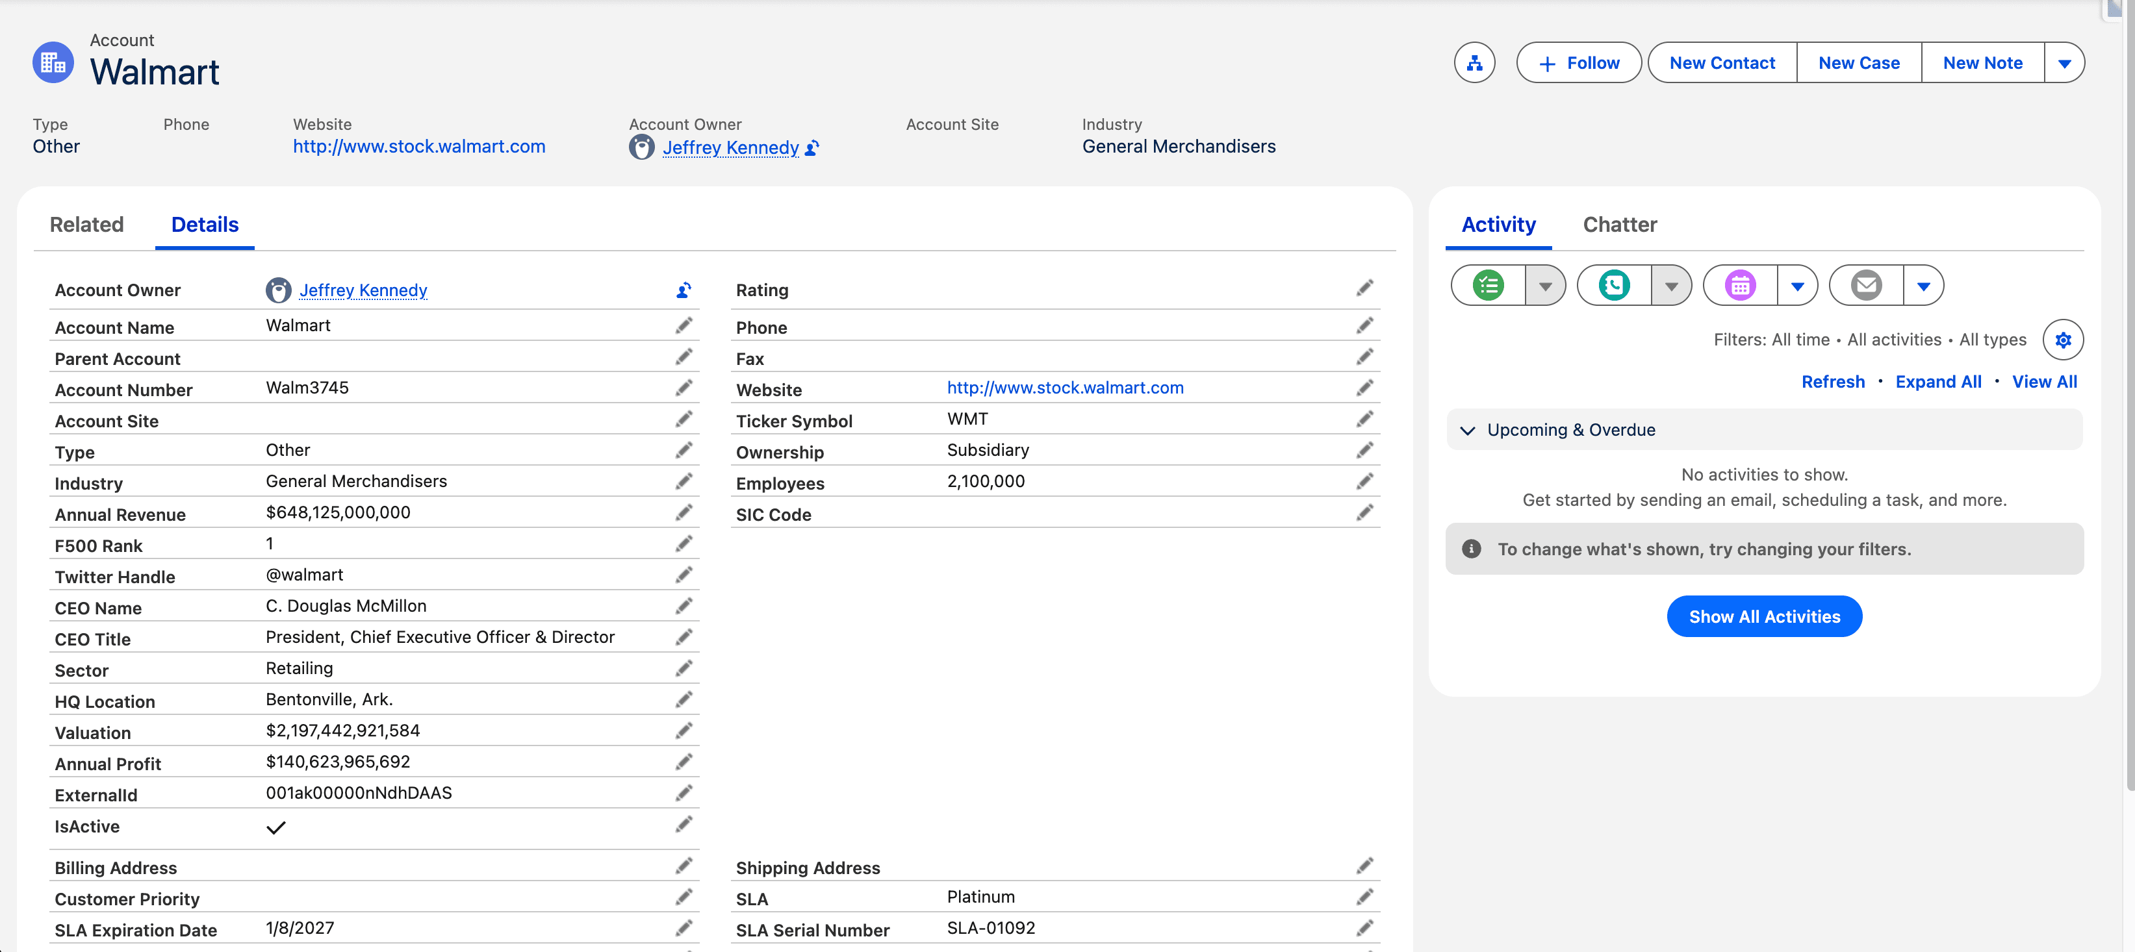Screen dimensions: 2135x952
Task: Open the activity timeline settings gear
Action: click(x=2062, y=340)
